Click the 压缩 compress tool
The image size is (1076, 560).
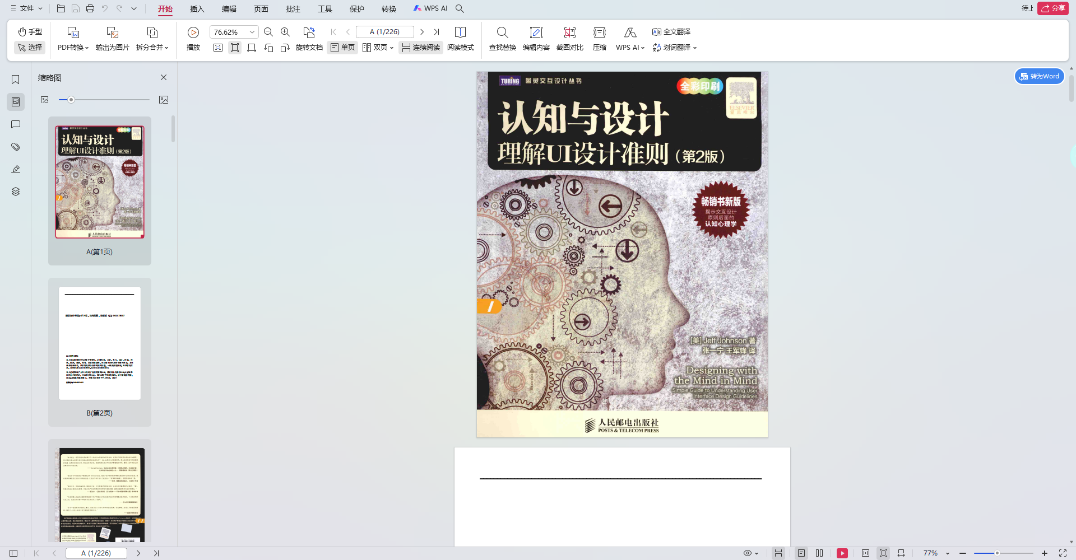[x=600, y=39]
